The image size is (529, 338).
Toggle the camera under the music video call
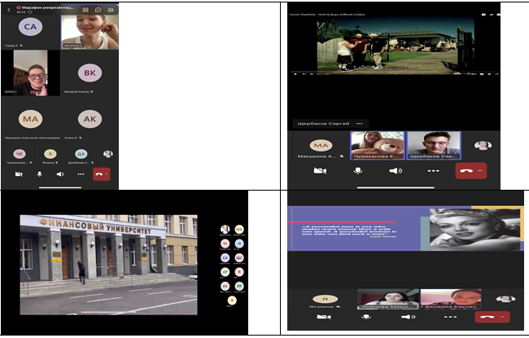tap(321, 171)
